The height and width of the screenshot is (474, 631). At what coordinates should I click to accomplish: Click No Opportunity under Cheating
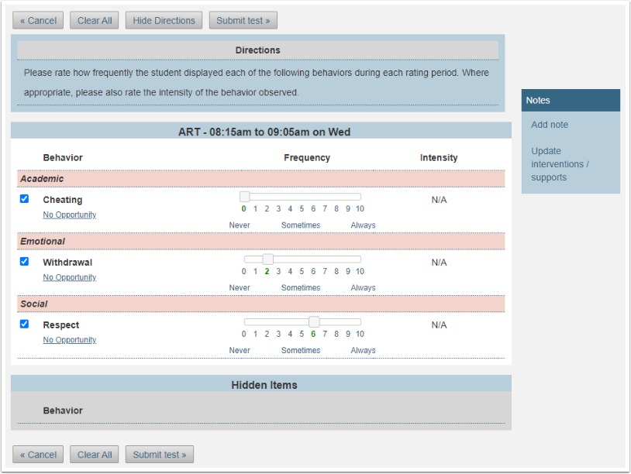tap(69, 215)
